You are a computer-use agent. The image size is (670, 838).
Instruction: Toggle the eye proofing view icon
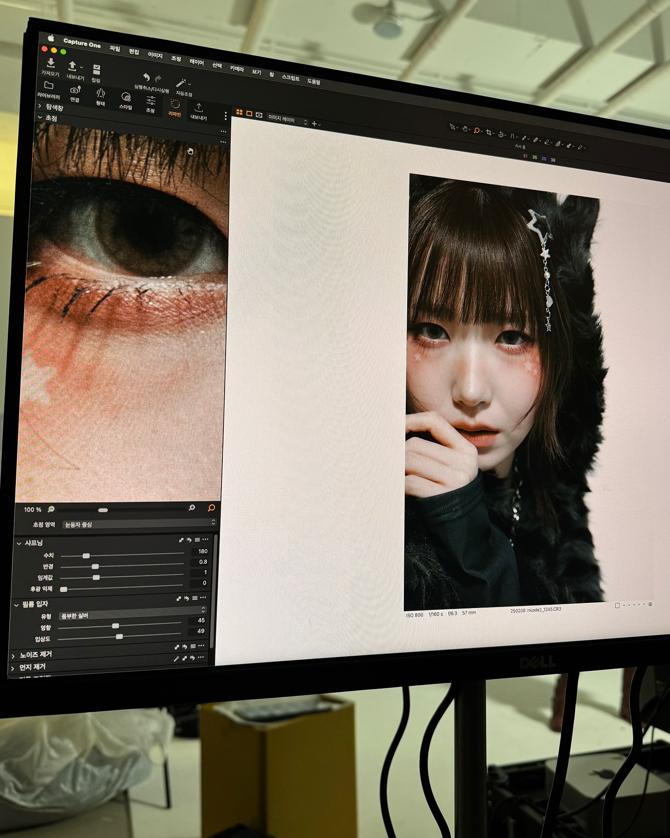[x=259, y=115]
